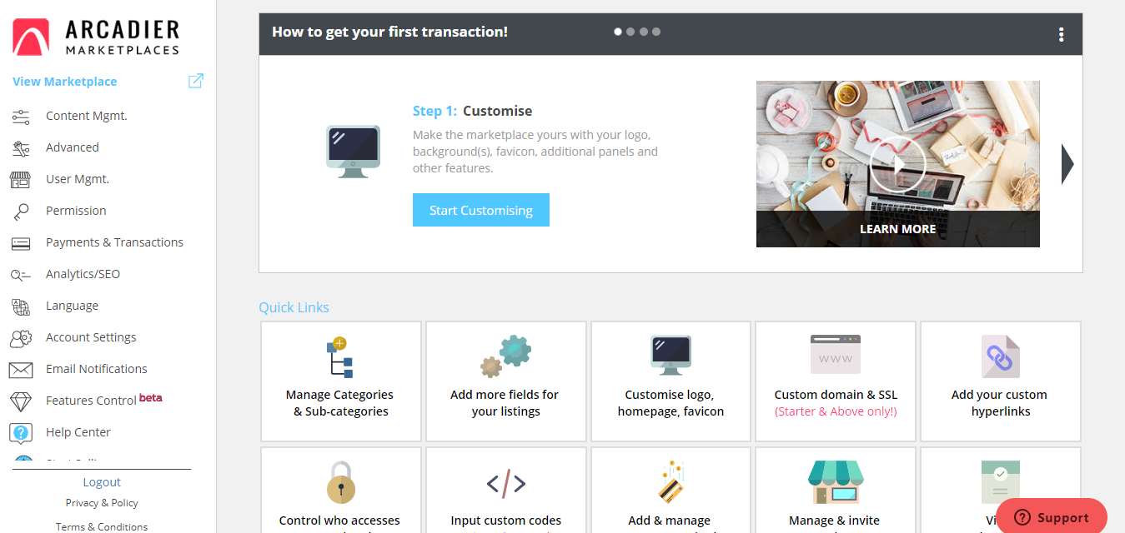Viewport: 1125px width, 533px height.
Task: Click the www browser Custom domain icon
Action: point(835,355)
